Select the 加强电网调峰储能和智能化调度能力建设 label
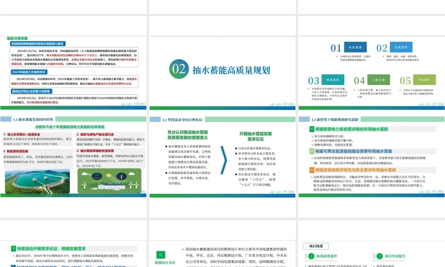Viewport: 445px width, 267px height. pyautogui.click(x=38, y=44)
